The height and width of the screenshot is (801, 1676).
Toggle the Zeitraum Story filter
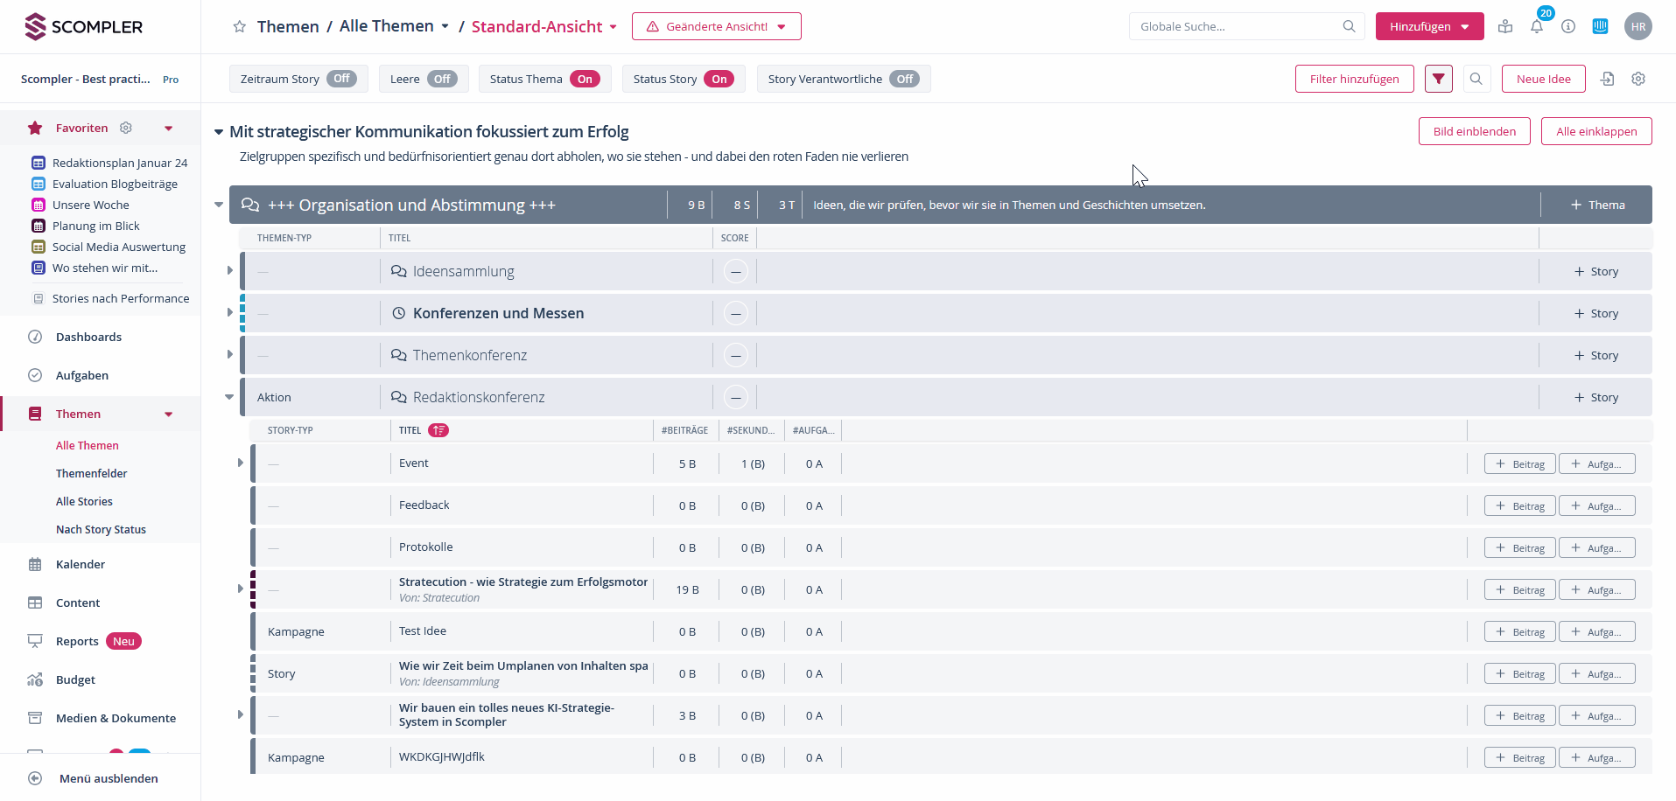pyautogui.click(x=341, y=79)
